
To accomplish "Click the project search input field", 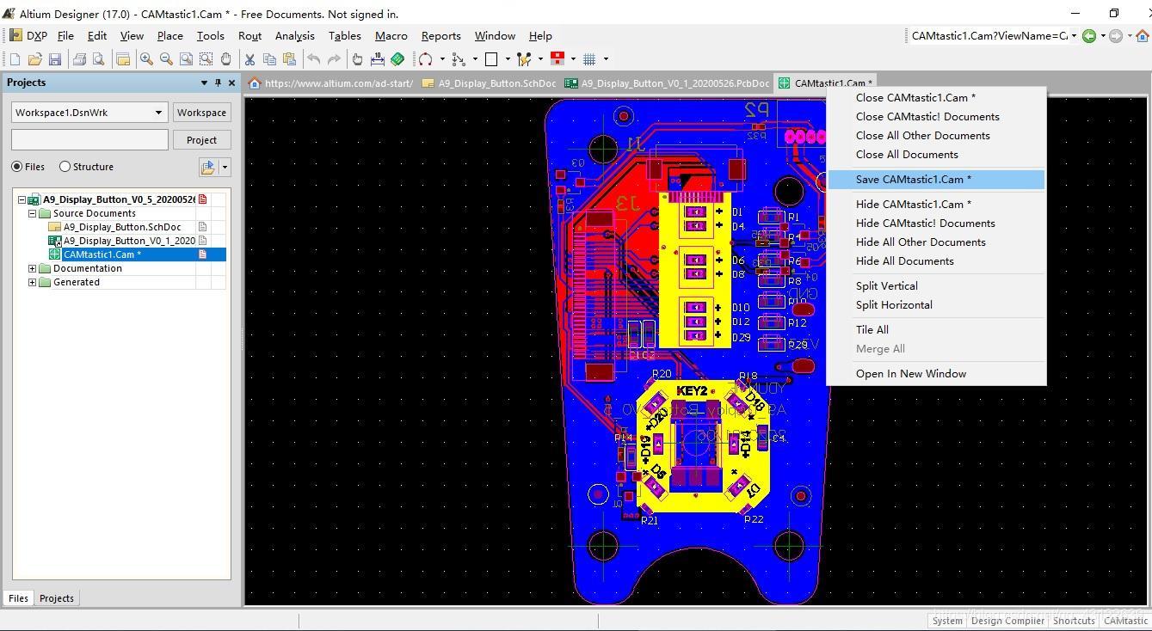I will [89, 140].
